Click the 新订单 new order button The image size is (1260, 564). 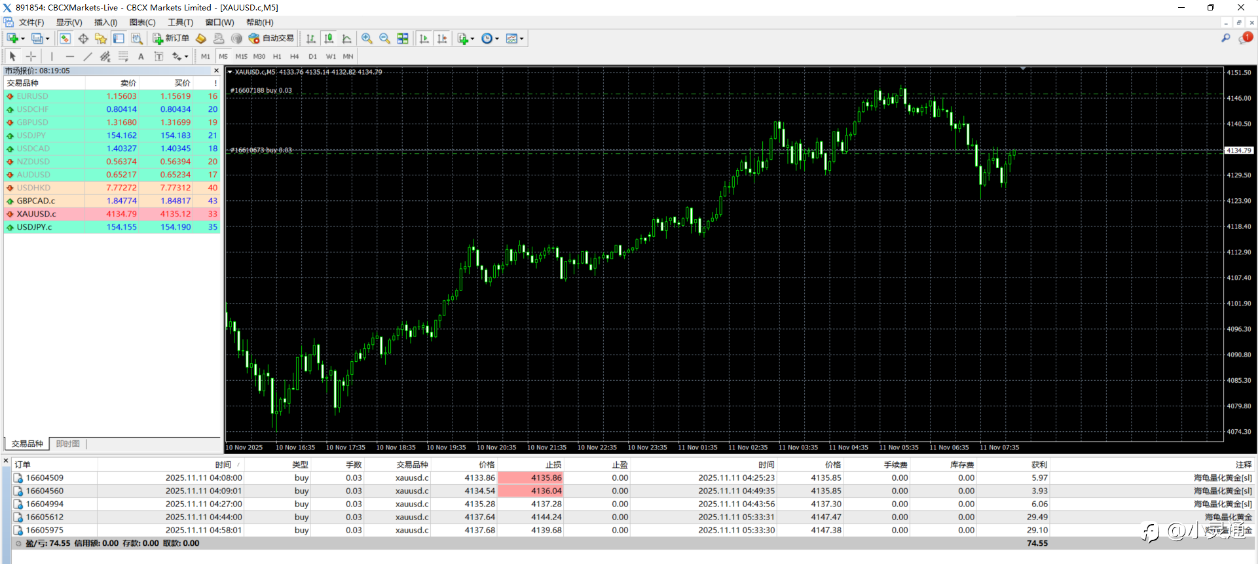[171, 39]
